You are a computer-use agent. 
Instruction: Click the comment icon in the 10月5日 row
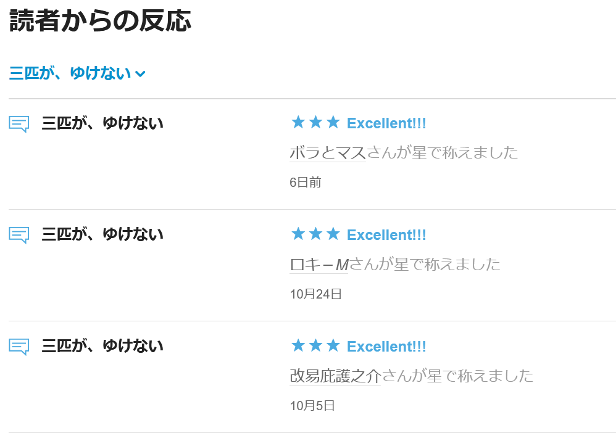point(19,347)
